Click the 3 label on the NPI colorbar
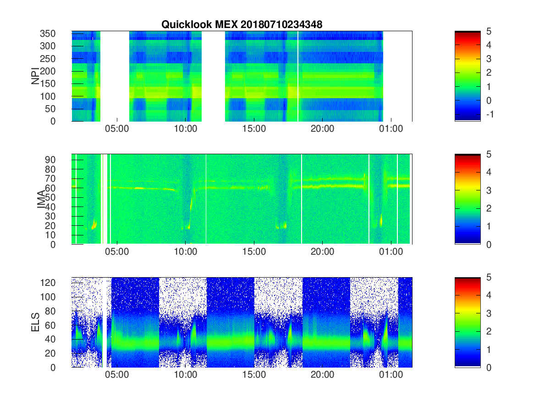 tap(488, 59)
